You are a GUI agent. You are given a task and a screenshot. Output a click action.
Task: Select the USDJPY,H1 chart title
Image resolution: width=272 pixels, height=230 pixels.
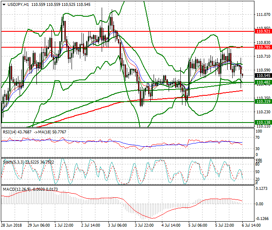pyautogui.click(x=18, y=5)
